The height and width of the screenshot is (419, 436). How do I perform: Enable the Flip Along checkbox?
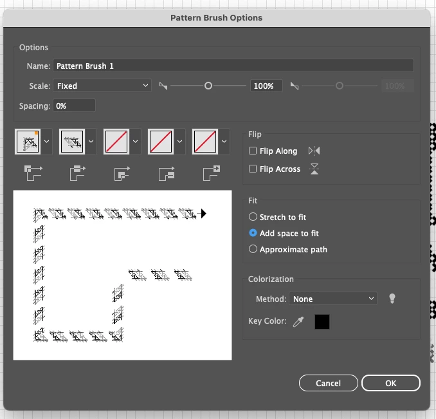coord(253,151)
